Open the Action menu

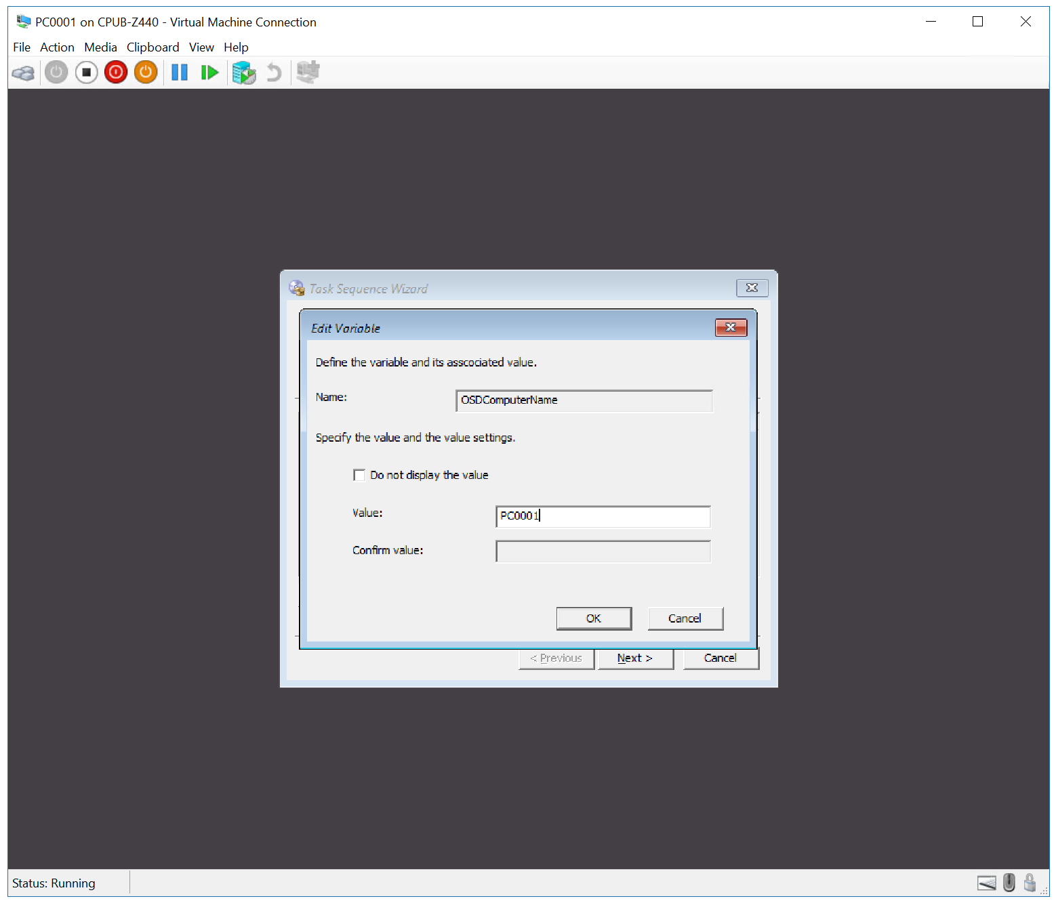pyautogui.click(x=57, y=47)
